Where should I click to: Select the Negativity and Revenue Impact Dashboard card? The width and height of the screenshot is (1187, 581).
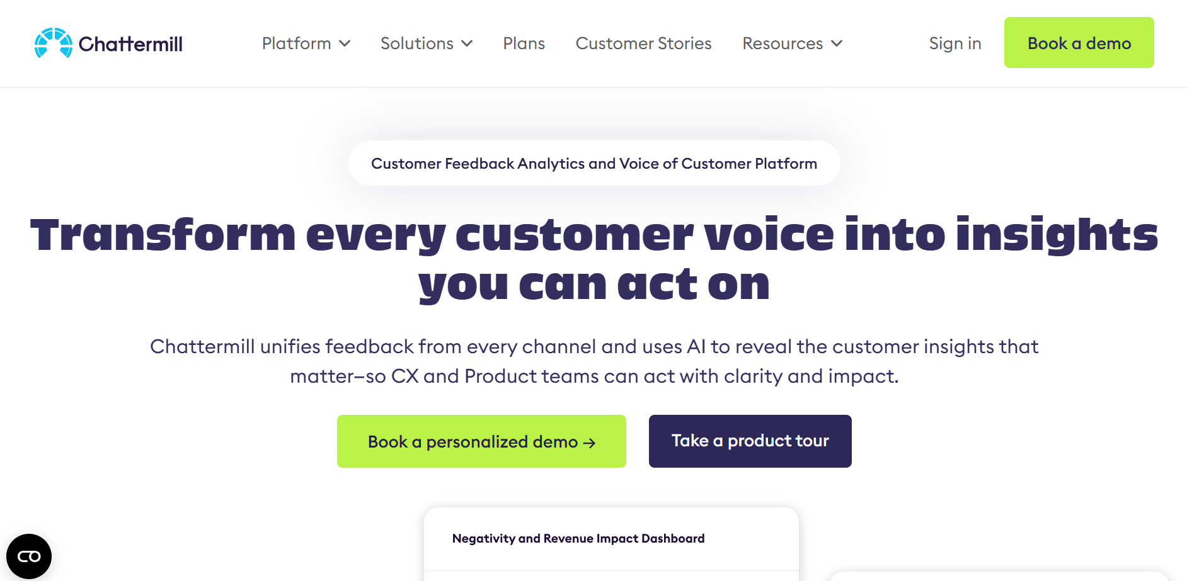[578, 539]
